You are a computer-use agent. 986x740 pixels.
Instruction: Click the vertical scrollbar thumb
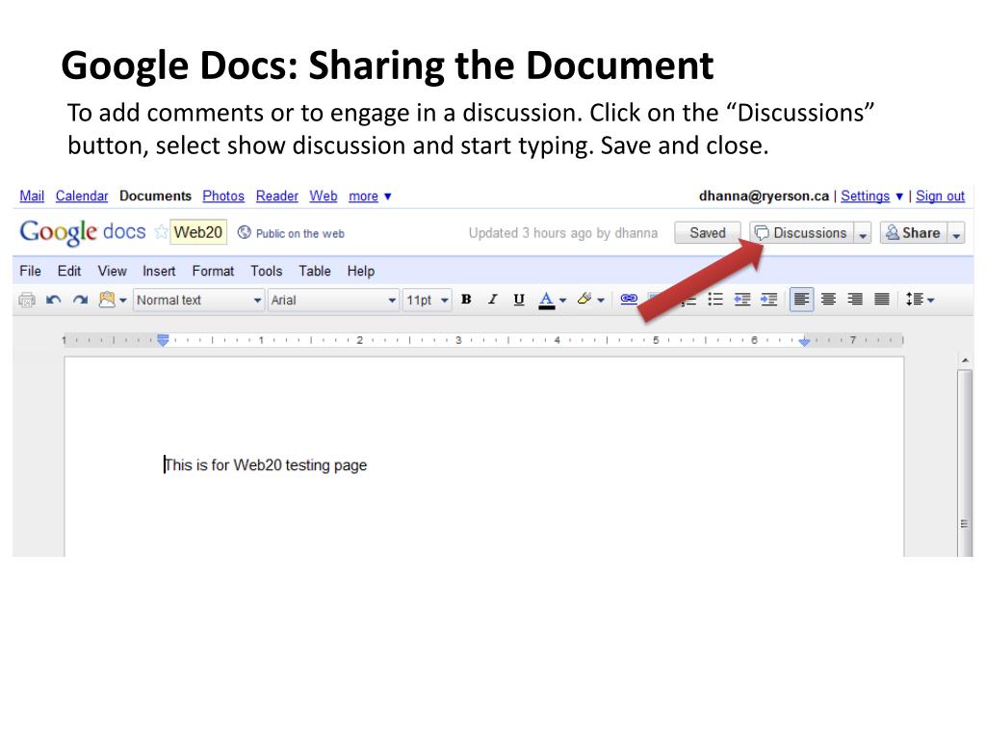(965, 463)
